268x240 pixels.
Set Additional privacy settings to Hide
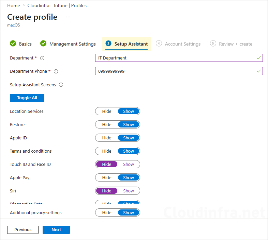[107, 213]
